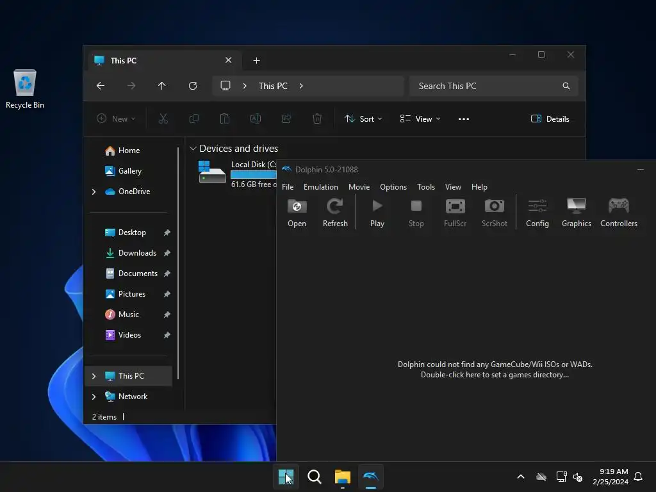Click the Rename icon in File Explorer
The height and width of the screenshot is (492, 656).
[x=255, y=119]
